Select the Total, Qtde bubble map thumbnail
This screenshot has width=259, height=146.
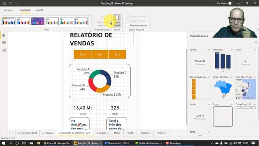246,89
